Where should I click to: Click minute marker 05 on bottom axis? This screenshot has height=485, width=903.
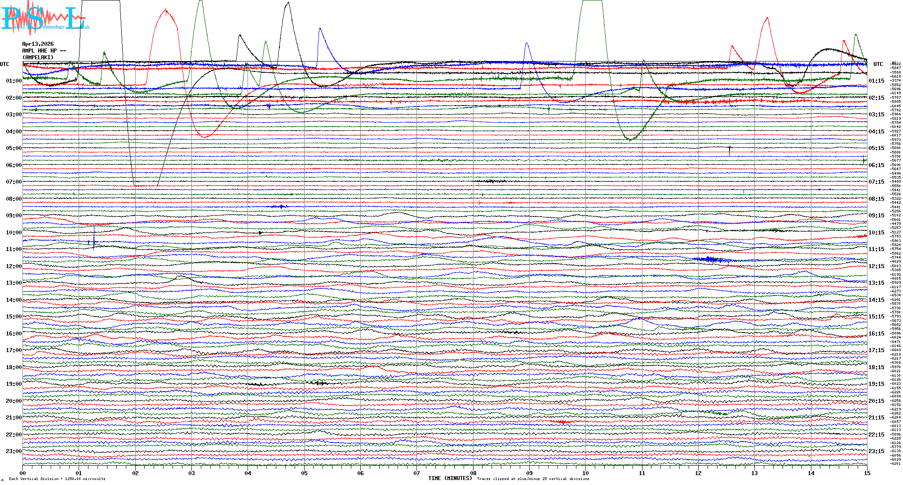[x=304, y=473]
